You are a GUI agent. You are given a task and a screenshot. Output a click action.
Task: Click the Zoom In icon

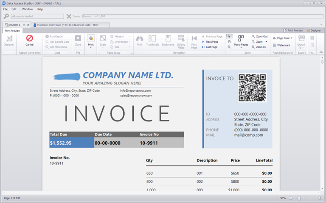[253, 47]
